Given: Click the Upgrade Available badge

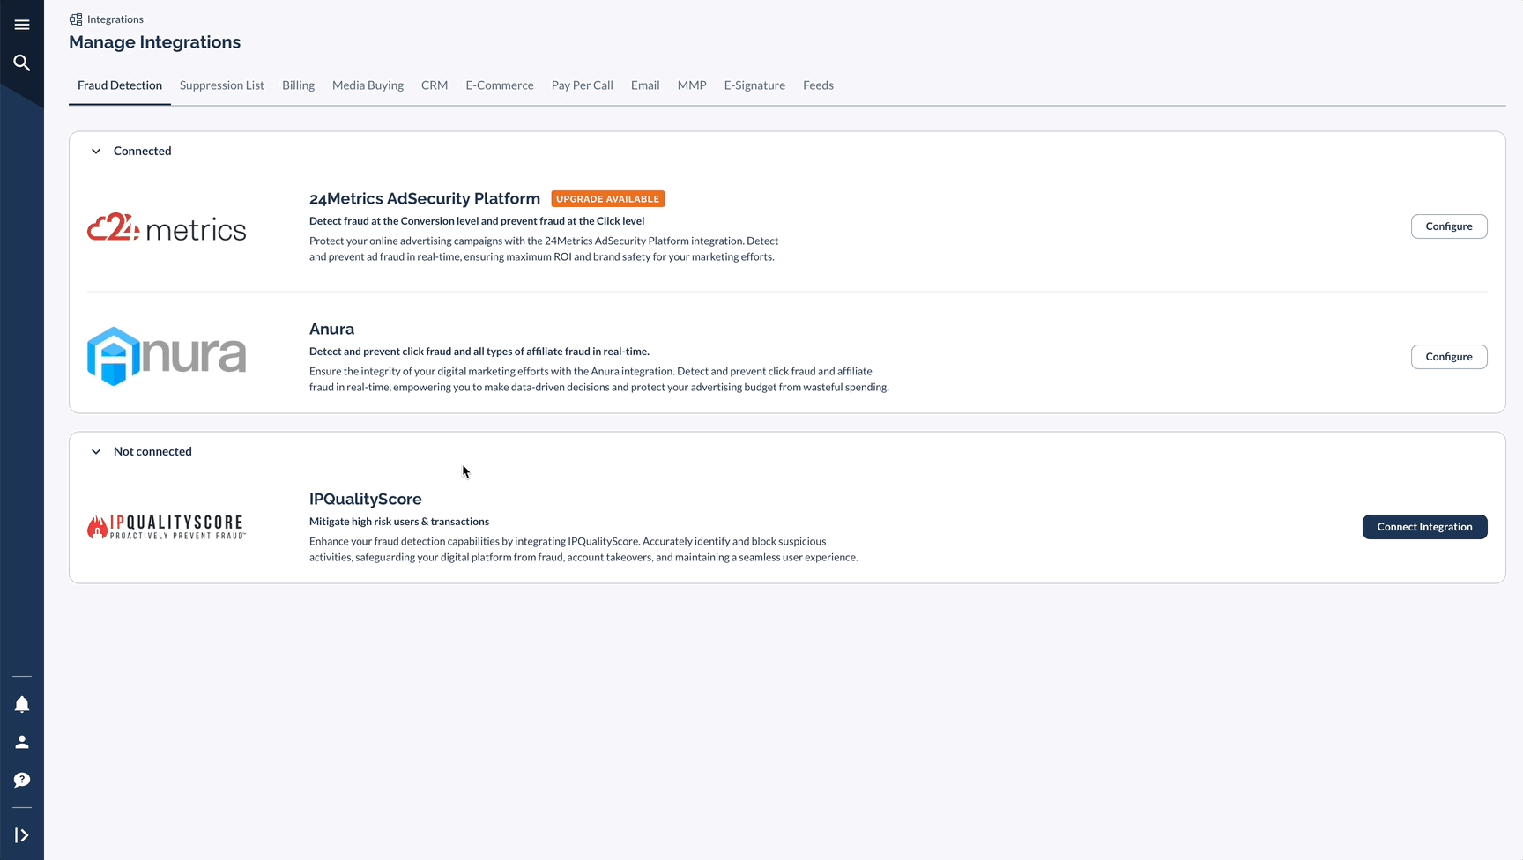Looking at the screenshot, I should click(608, 199).
